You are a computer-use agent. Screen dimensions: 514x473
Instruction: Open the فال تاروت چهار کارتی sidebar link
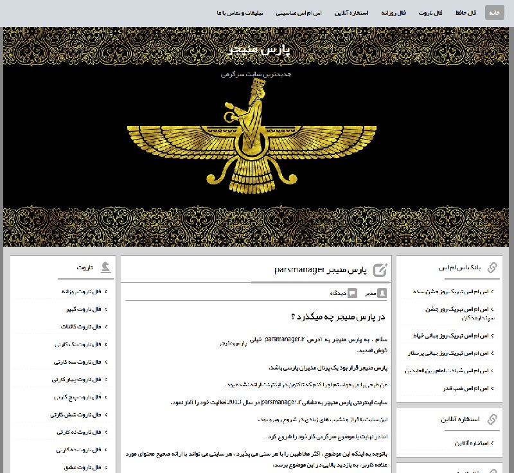click(76, 379)
